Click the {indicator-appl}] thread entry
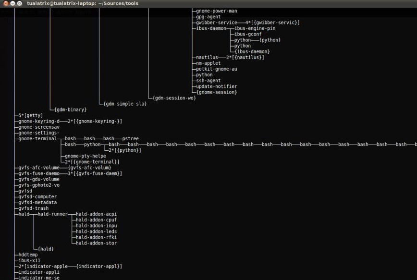Image resolution: width=417 pixels, height=280 pixels. coord(99,267)
